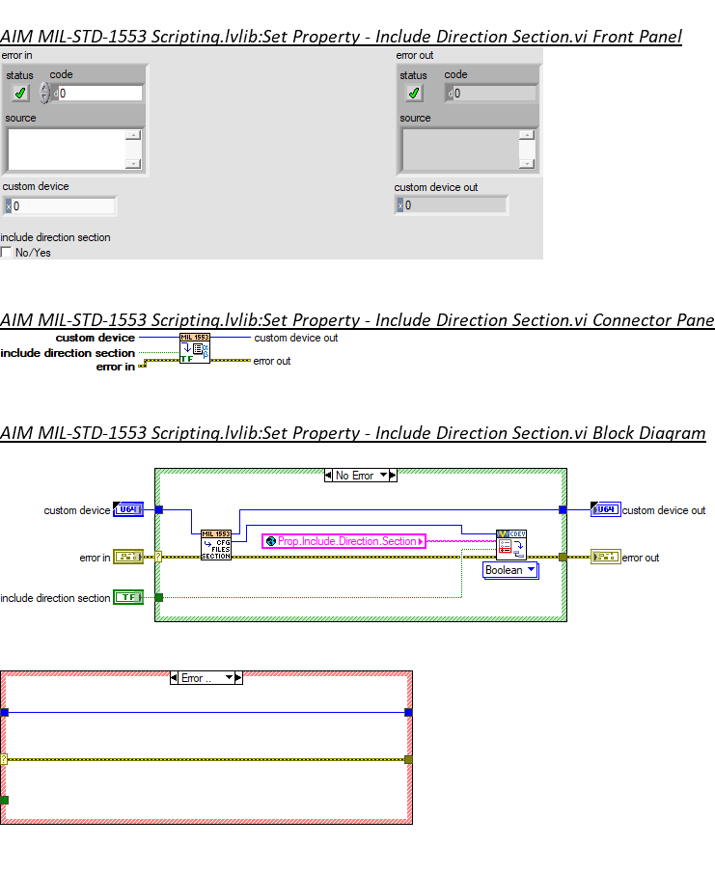Viewport: 715px width, 873px height.
Task: Click the error in source scroll down arrow
Action: tap(133, 164)
